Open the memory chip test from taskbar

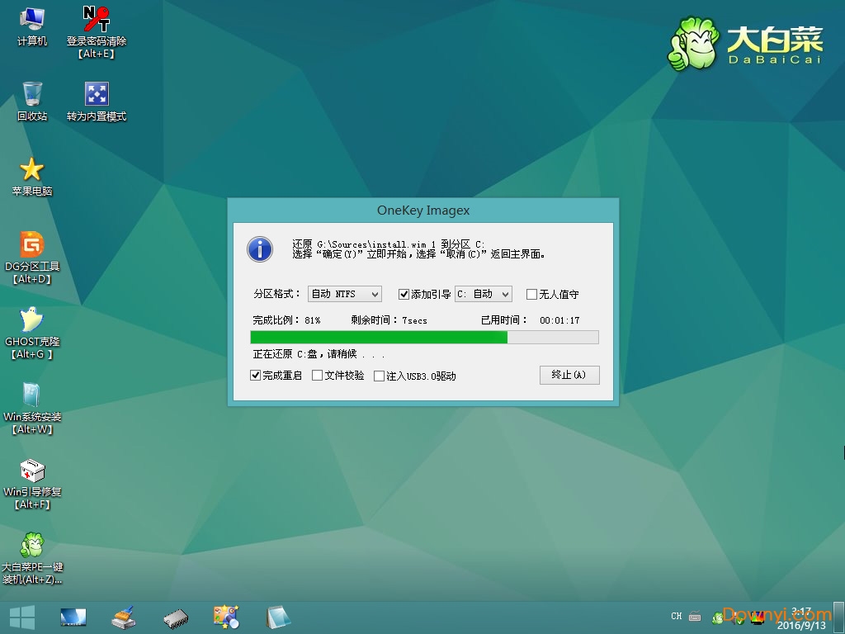click(175, 617)
